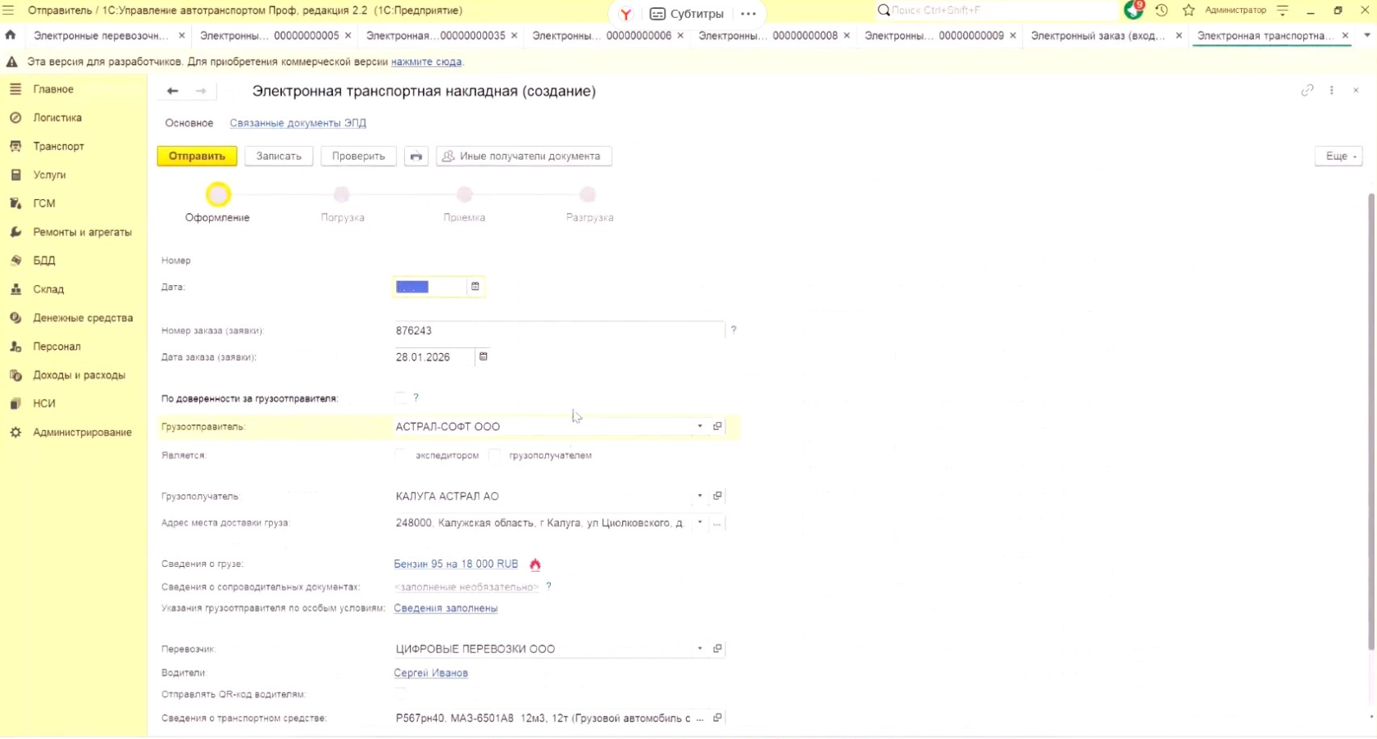Click the Номер заказа (заявки) input field
1377x739 pixels.
pos(557,331)
